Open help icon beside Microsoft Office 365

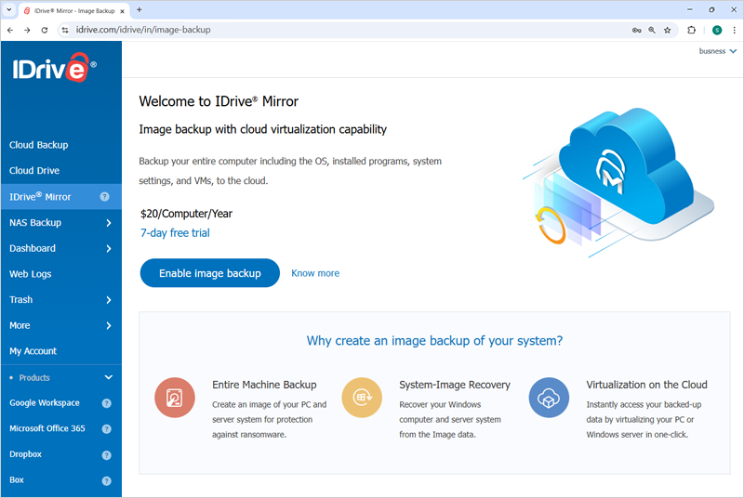point(106,429)
